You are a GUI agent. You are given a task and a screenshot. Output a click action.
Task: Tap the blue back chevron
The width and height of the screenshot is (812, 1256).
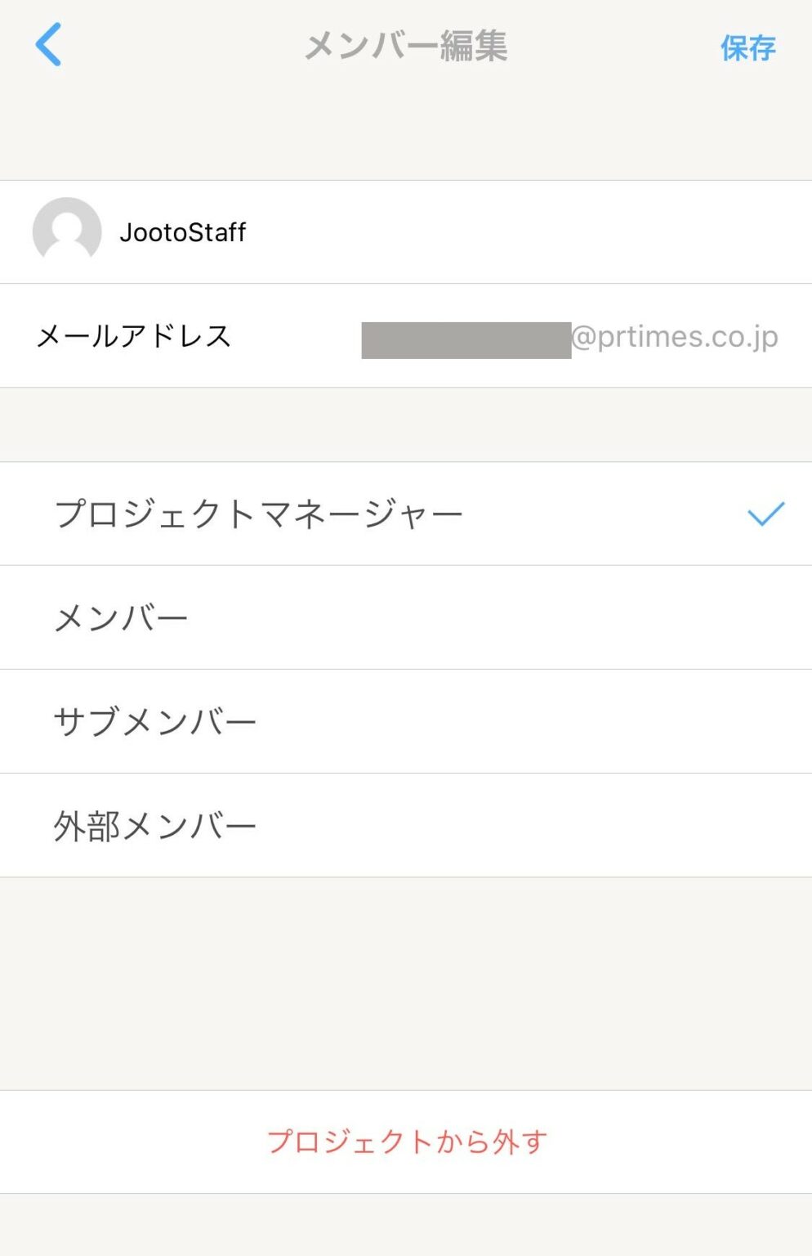(49, 44)
